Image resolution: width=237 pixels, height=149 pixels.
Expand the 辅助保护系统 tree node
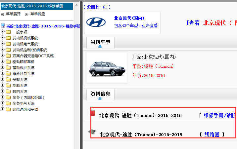pyautogui.click(x=2, y=67)
